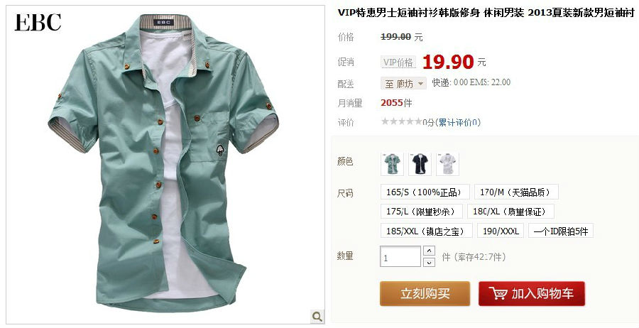Select the 190/XXXL size
The height and width of the screenshot is (328, 639).
(x=501, y=231)
